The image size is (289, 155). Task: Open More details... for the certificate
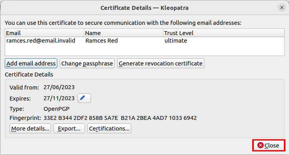coord(30,128)
